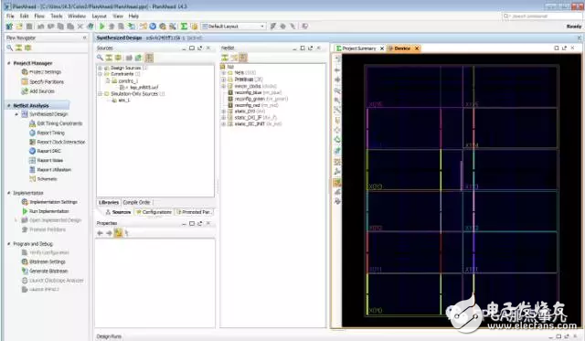585x341 pixels.
Task: Click the green Sigma icon in main toolbar
Action: 184,27
